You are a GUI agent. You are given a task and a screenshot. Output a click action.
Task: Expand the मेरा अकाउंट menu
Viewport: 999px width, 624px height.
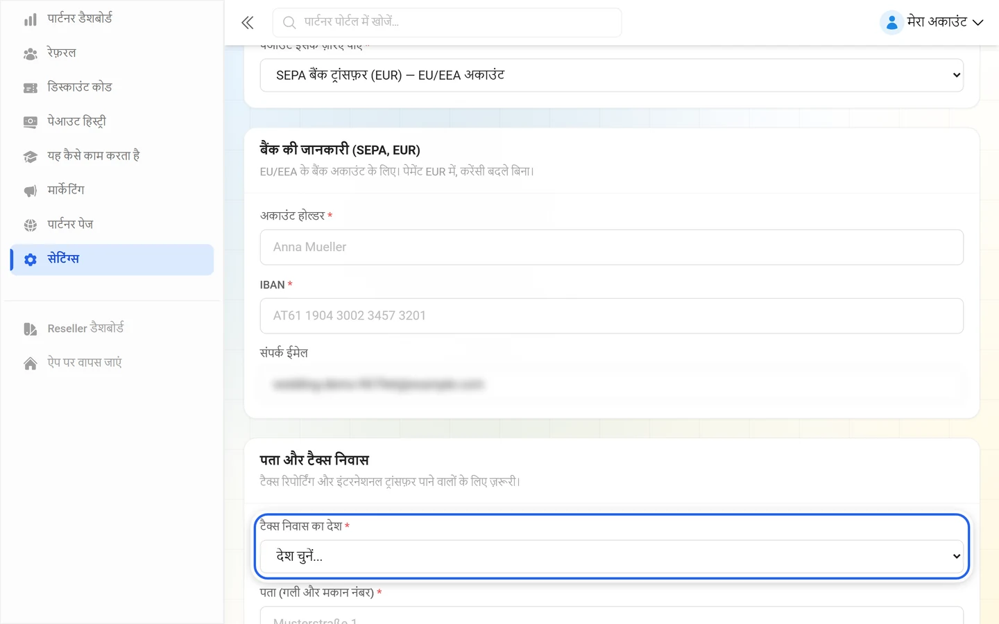click(932, 22)
